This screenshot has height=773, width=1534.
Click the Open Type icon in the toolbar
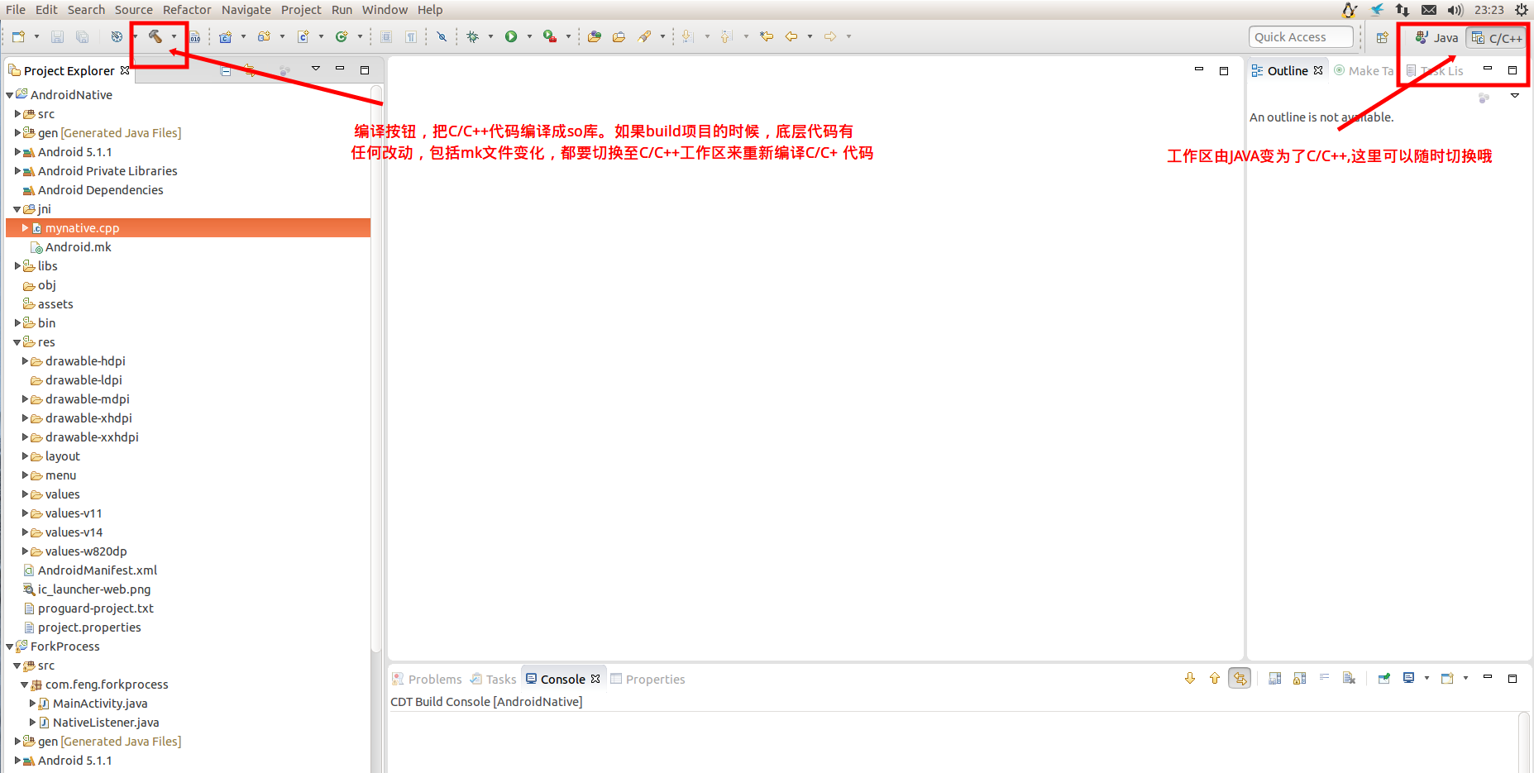pos(595,36)
